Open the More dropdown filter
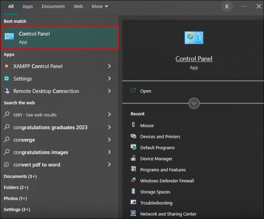 click(100, 7)
